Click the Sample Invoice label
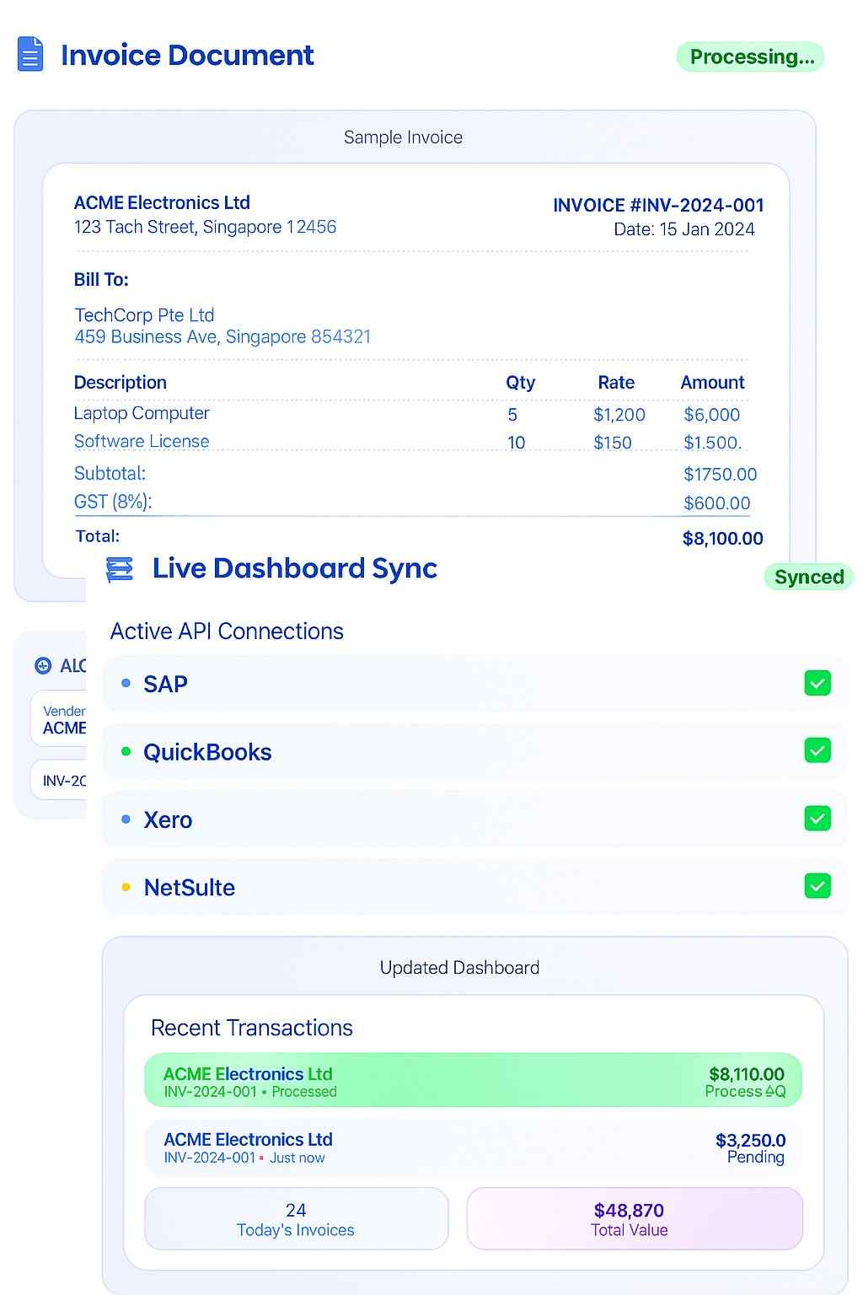The height and width of the screenshot is (1295, 863). pos(403,137)
